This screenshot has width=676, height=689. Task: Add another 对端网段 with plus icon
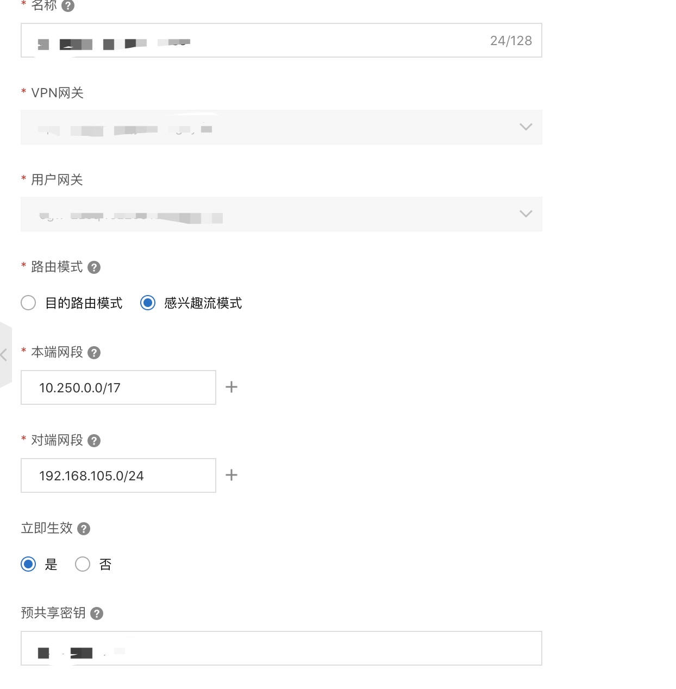[231, 475]
